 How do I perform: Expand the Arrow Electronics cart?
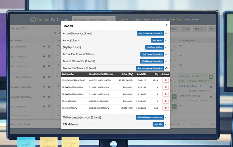166,33
